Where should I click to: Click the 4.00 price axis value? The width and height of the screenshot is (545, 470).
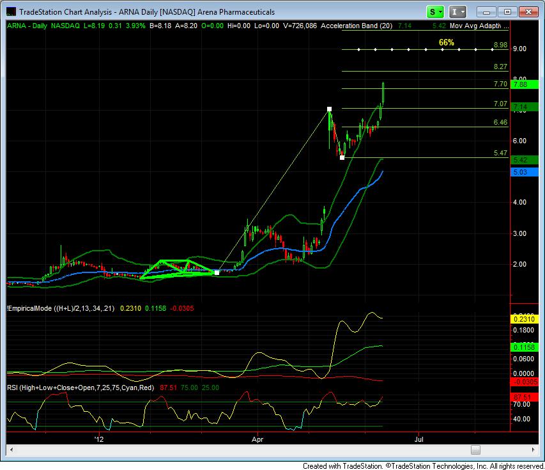point(519,202)
